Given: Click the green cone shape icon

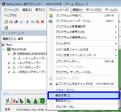Looking at the screenshot, I should [x=35, y=101].
